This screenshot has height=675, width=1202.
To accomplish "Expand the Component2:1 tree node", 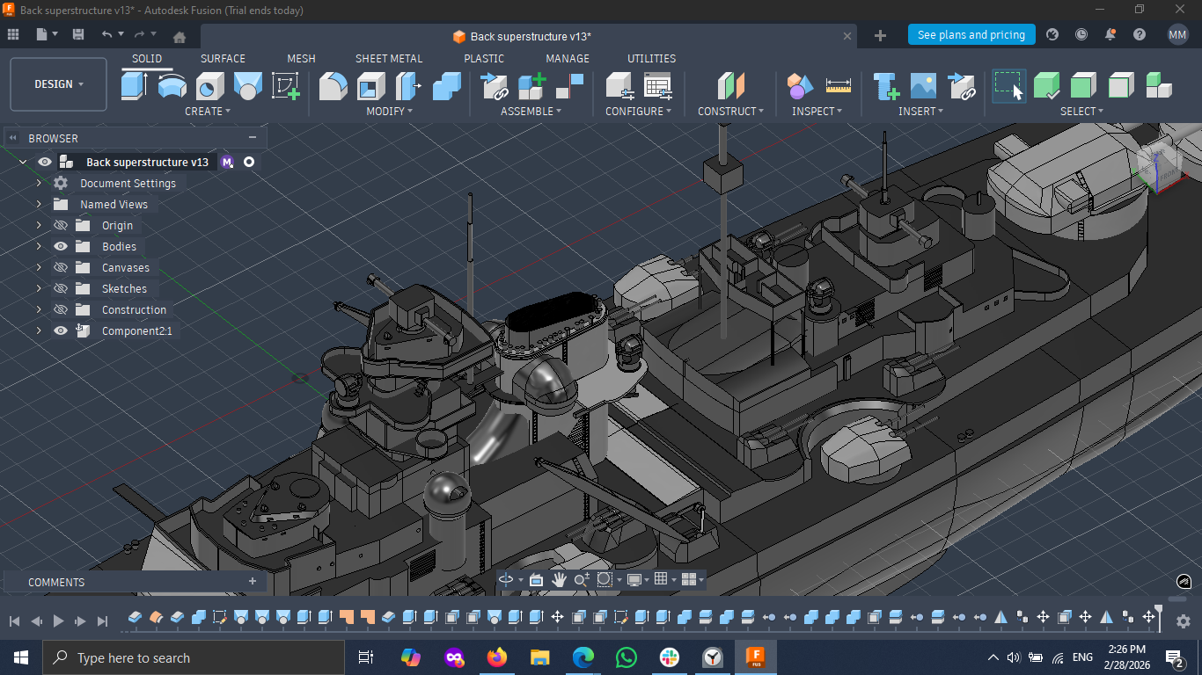I will tap(39, 331).
